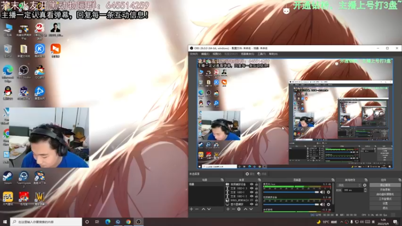The image size is (402, 226).
Task: Adjust video capture device volume slider
Action: click(291, 204)
